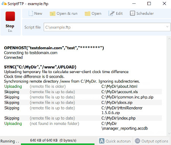Click the Edit pencil icon

point(111,13)
